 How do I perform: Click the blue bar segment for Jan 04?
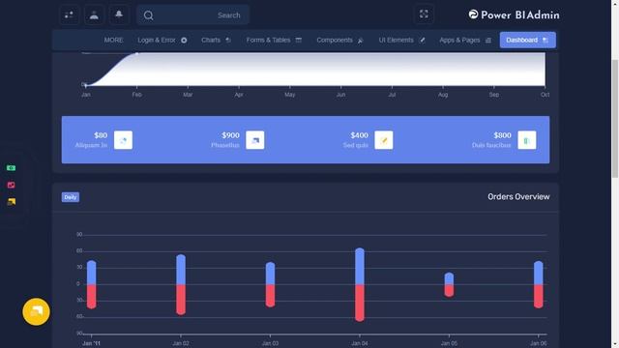point(360,267)
